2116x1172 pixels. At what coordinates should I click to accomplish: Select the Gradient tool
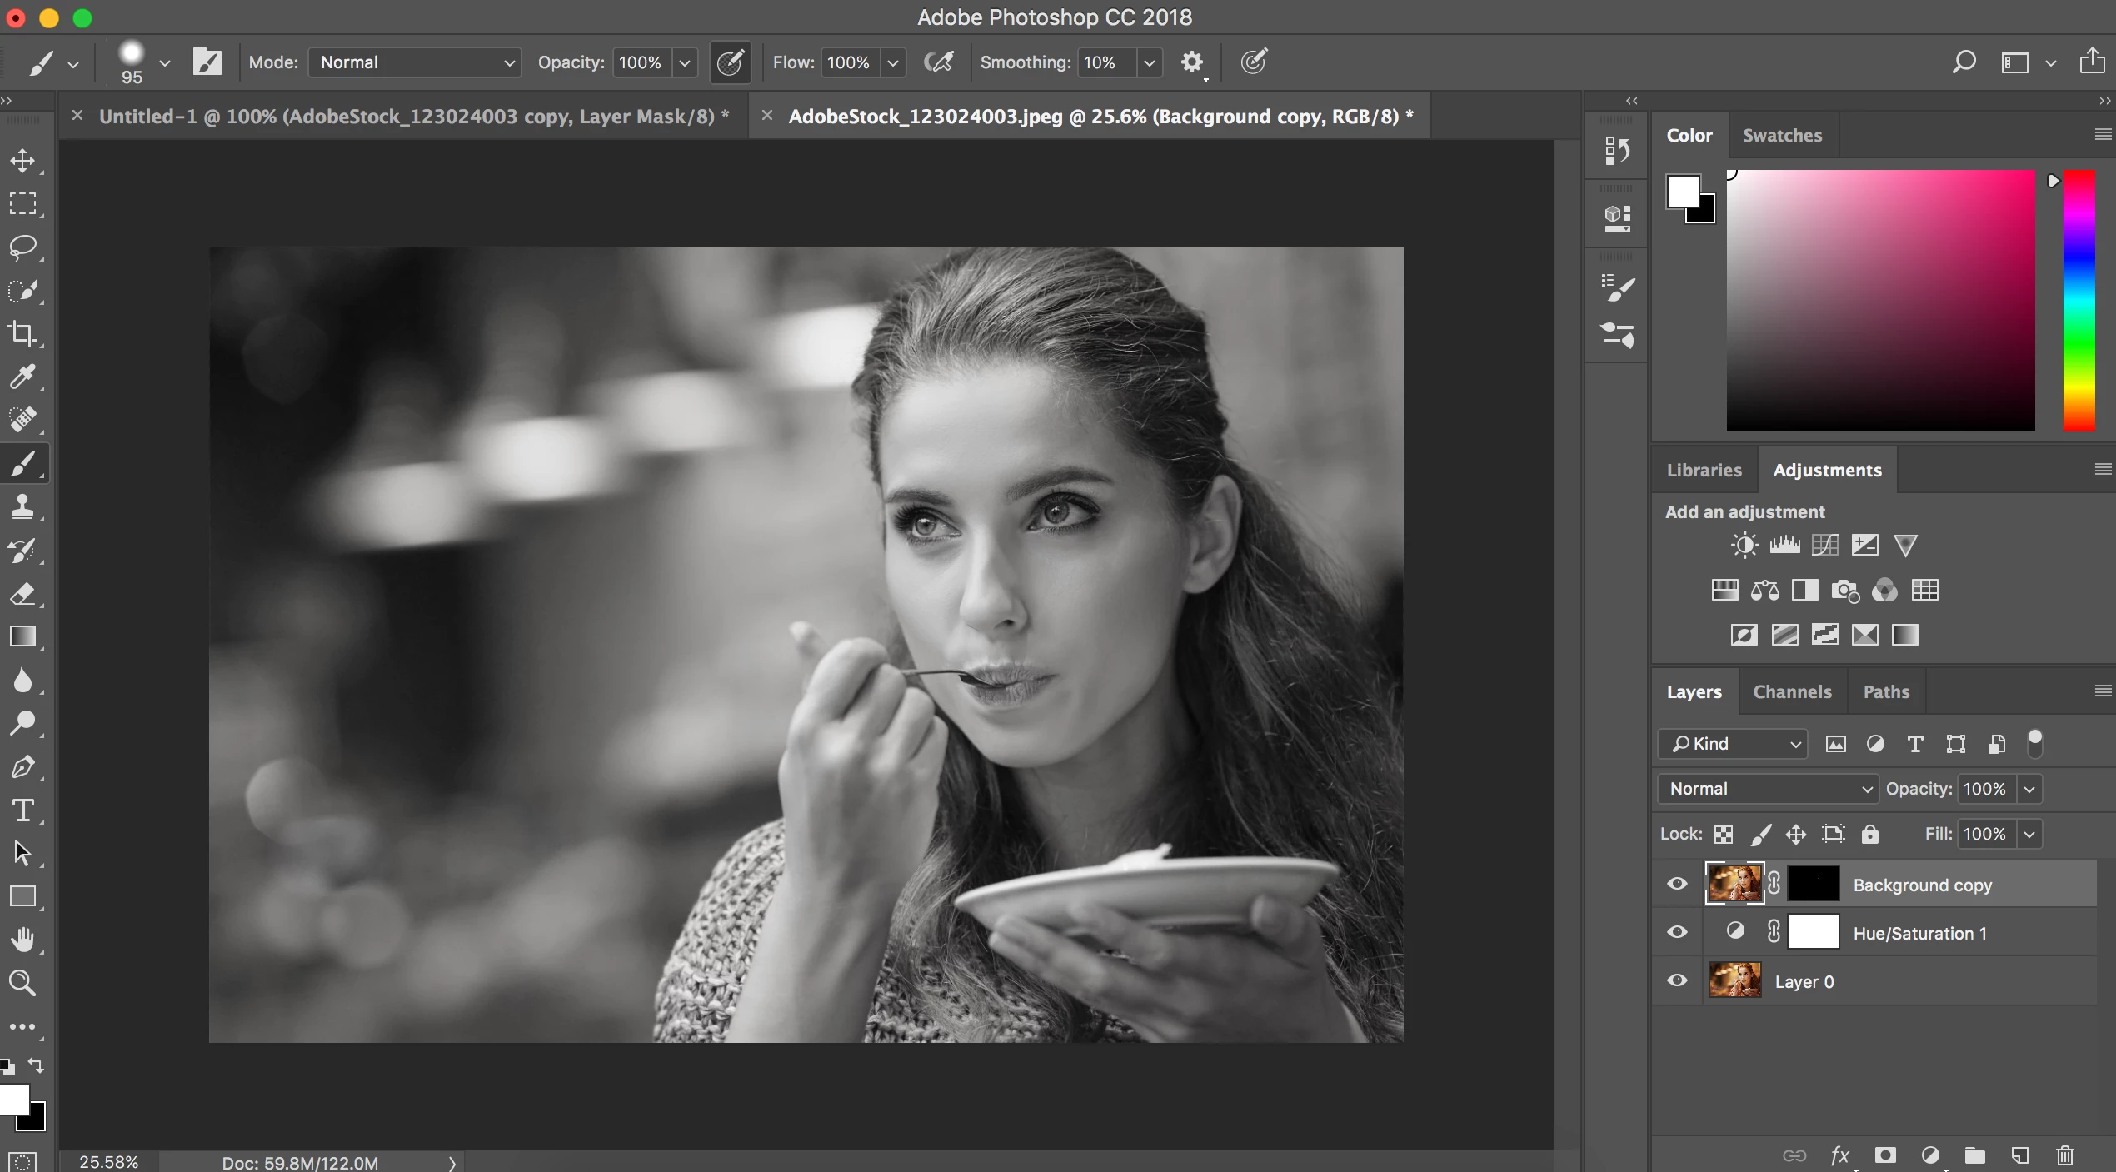22,637
